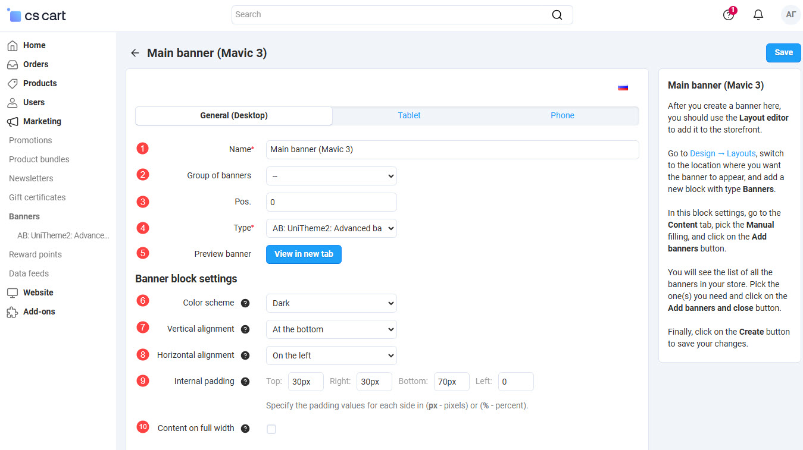
Task: Click the Main banner (Mavic 3) page title
Action: click(x=207, y=53)
